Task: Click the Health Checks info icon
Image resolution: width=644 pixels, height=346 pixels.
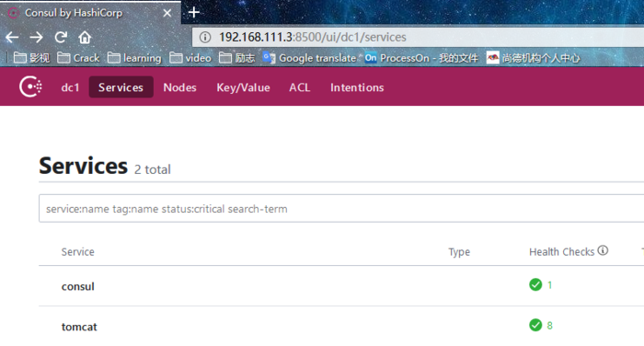Action: click(603, 250)
